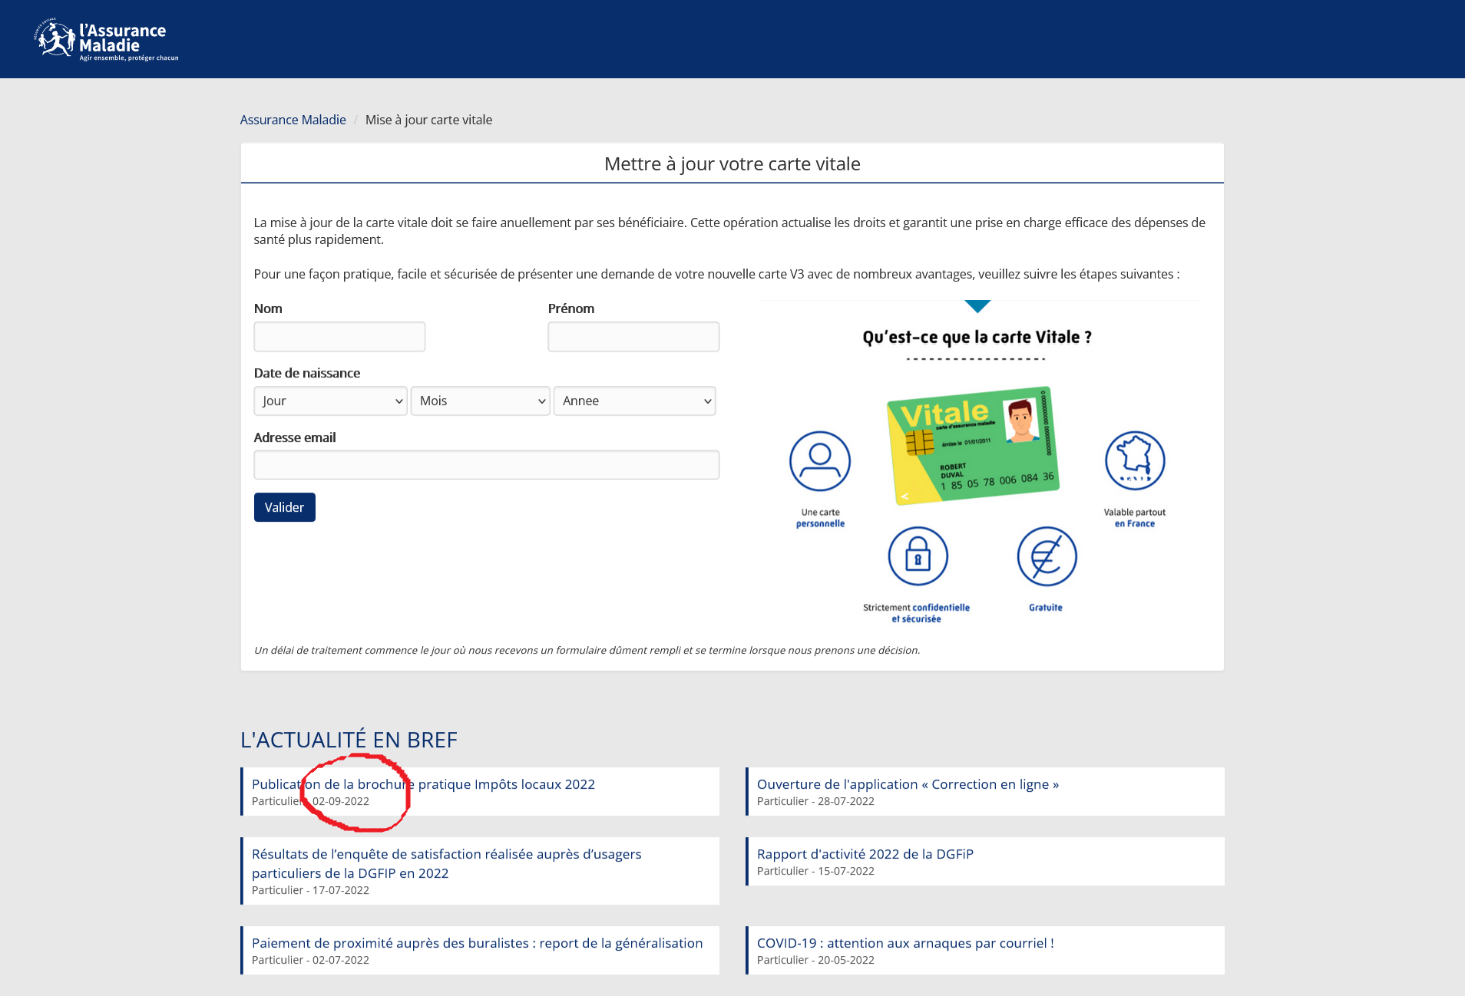Expand the Annee dropdown

pyautogui.click(x=635, y=401)
